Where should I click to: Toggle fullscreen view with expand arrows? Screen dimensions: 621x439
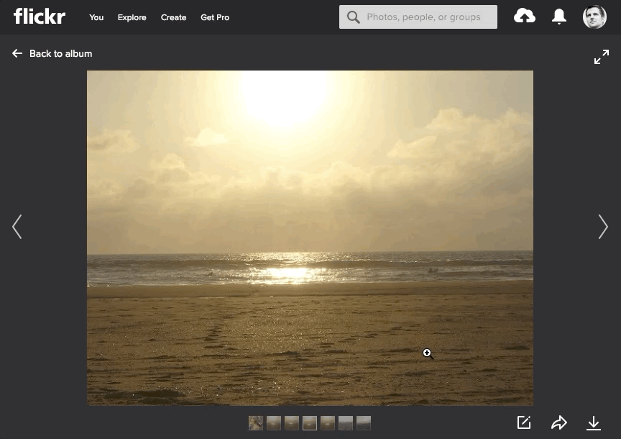pos(601,57)
